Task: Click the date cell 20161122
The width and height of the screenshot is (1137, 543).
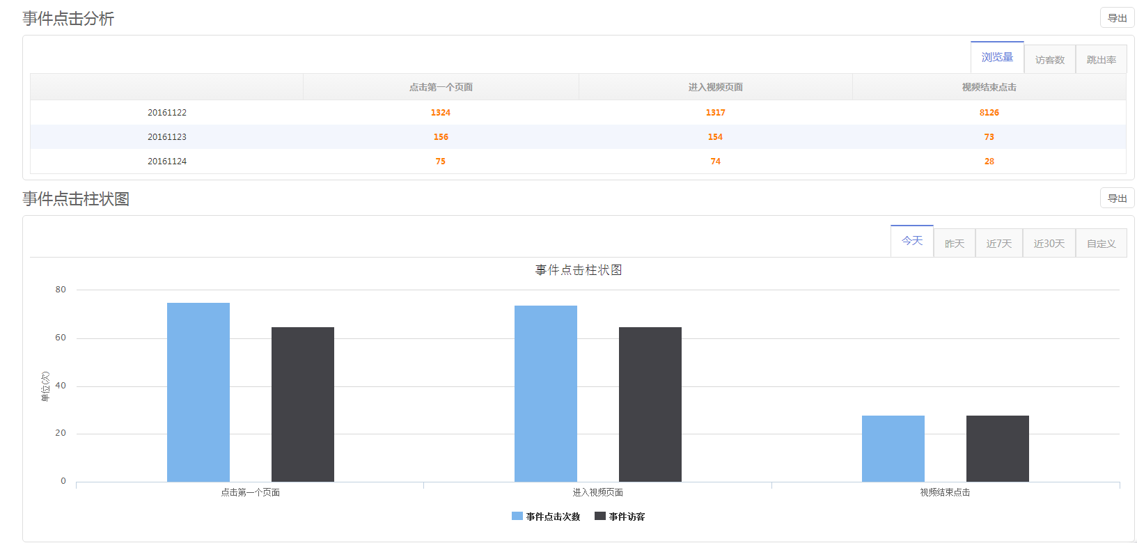Action: [167, 113]
